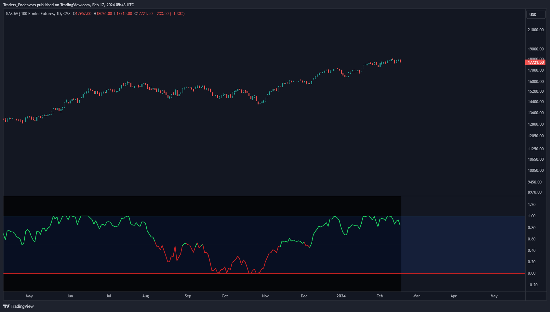Click the 0.80 indicator scale label
The image size is (550, 312).
(x=531, y=228)
